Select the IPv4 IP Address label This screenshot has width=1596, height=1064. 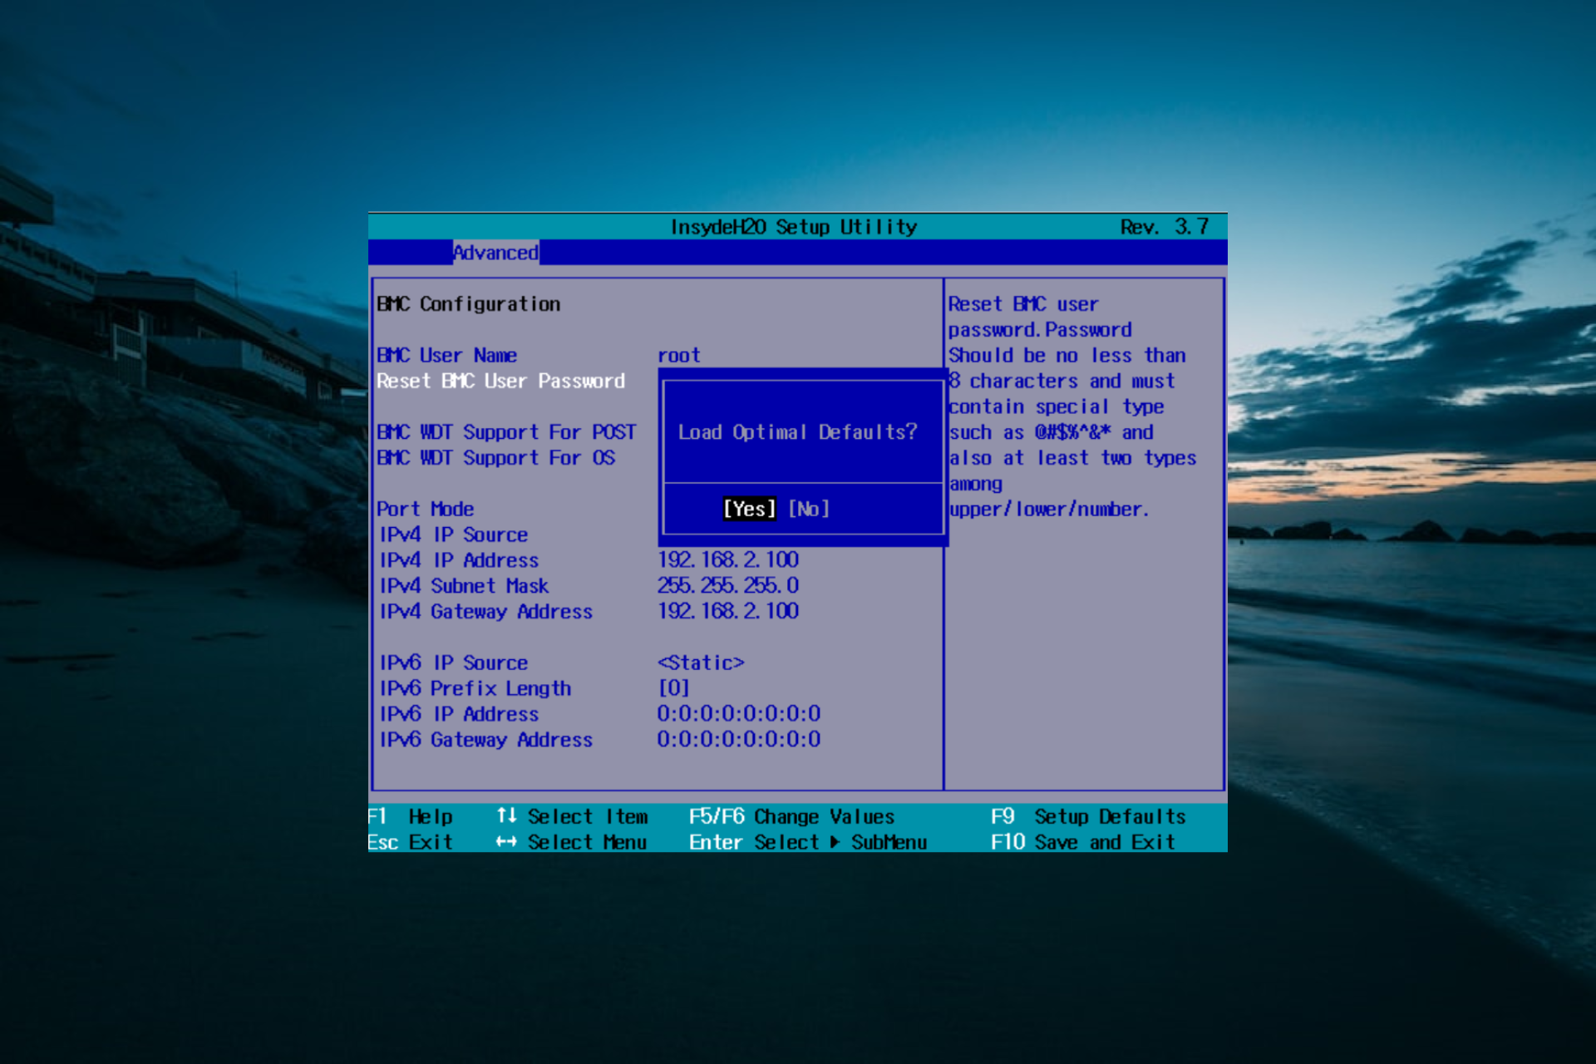pos(460,560)
